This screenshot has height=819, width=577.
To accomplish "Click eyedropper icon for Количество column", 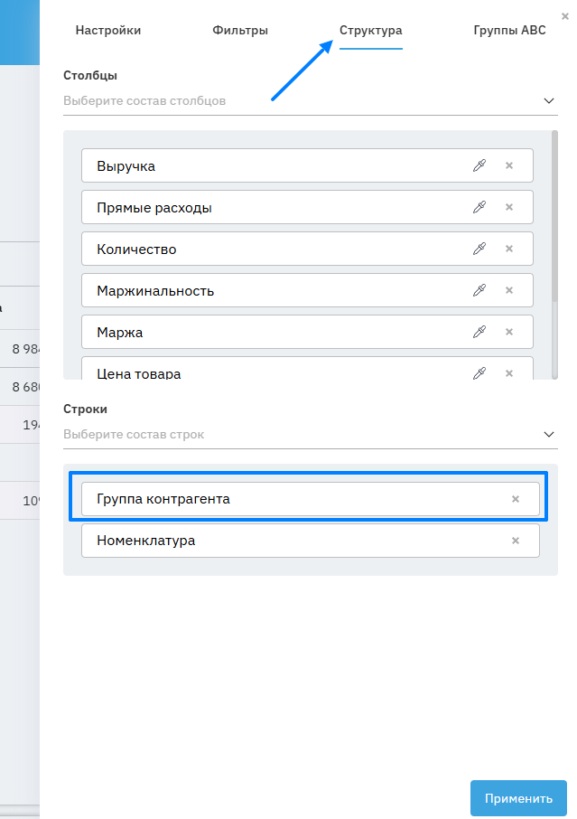I will pos(479,249).
